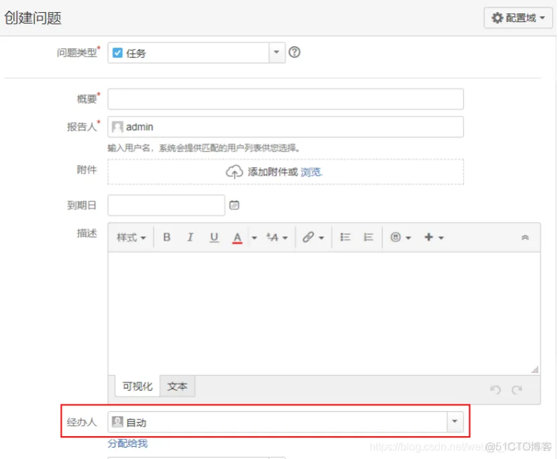
Task: Open the 配置域 configure fields menu
Action: click(518, 17)
